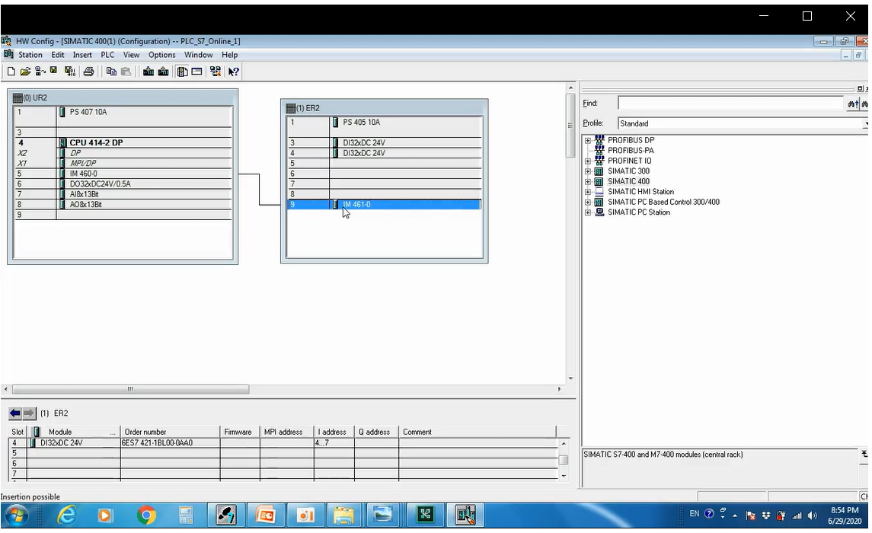This screenshot has width=872, height=533.
Task: Open Windows Start menu
Action: click(x=17, y=515)
